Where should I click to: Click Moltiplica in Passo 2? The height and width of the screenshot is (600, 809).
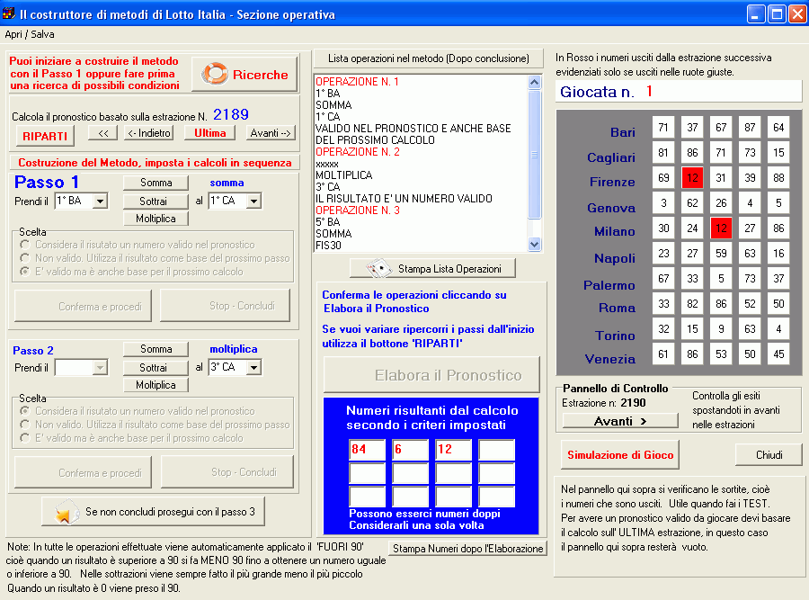156,385
